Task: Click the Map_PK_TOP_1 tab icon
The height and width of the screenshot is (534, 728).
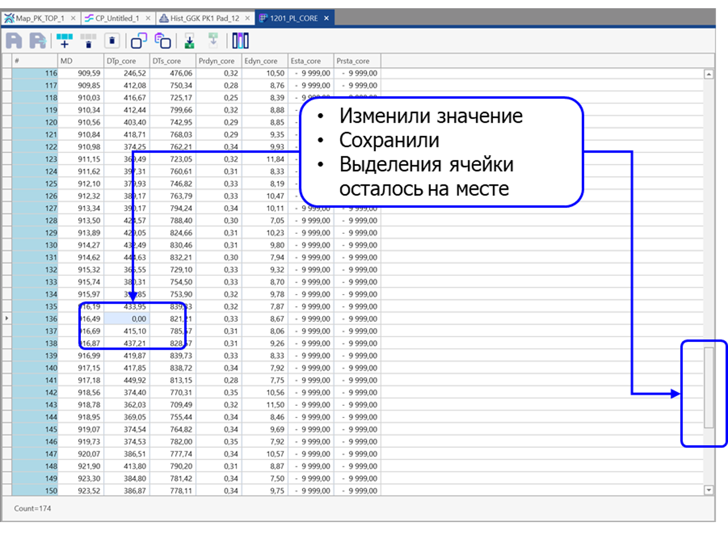Action: [x=9, y=18]
